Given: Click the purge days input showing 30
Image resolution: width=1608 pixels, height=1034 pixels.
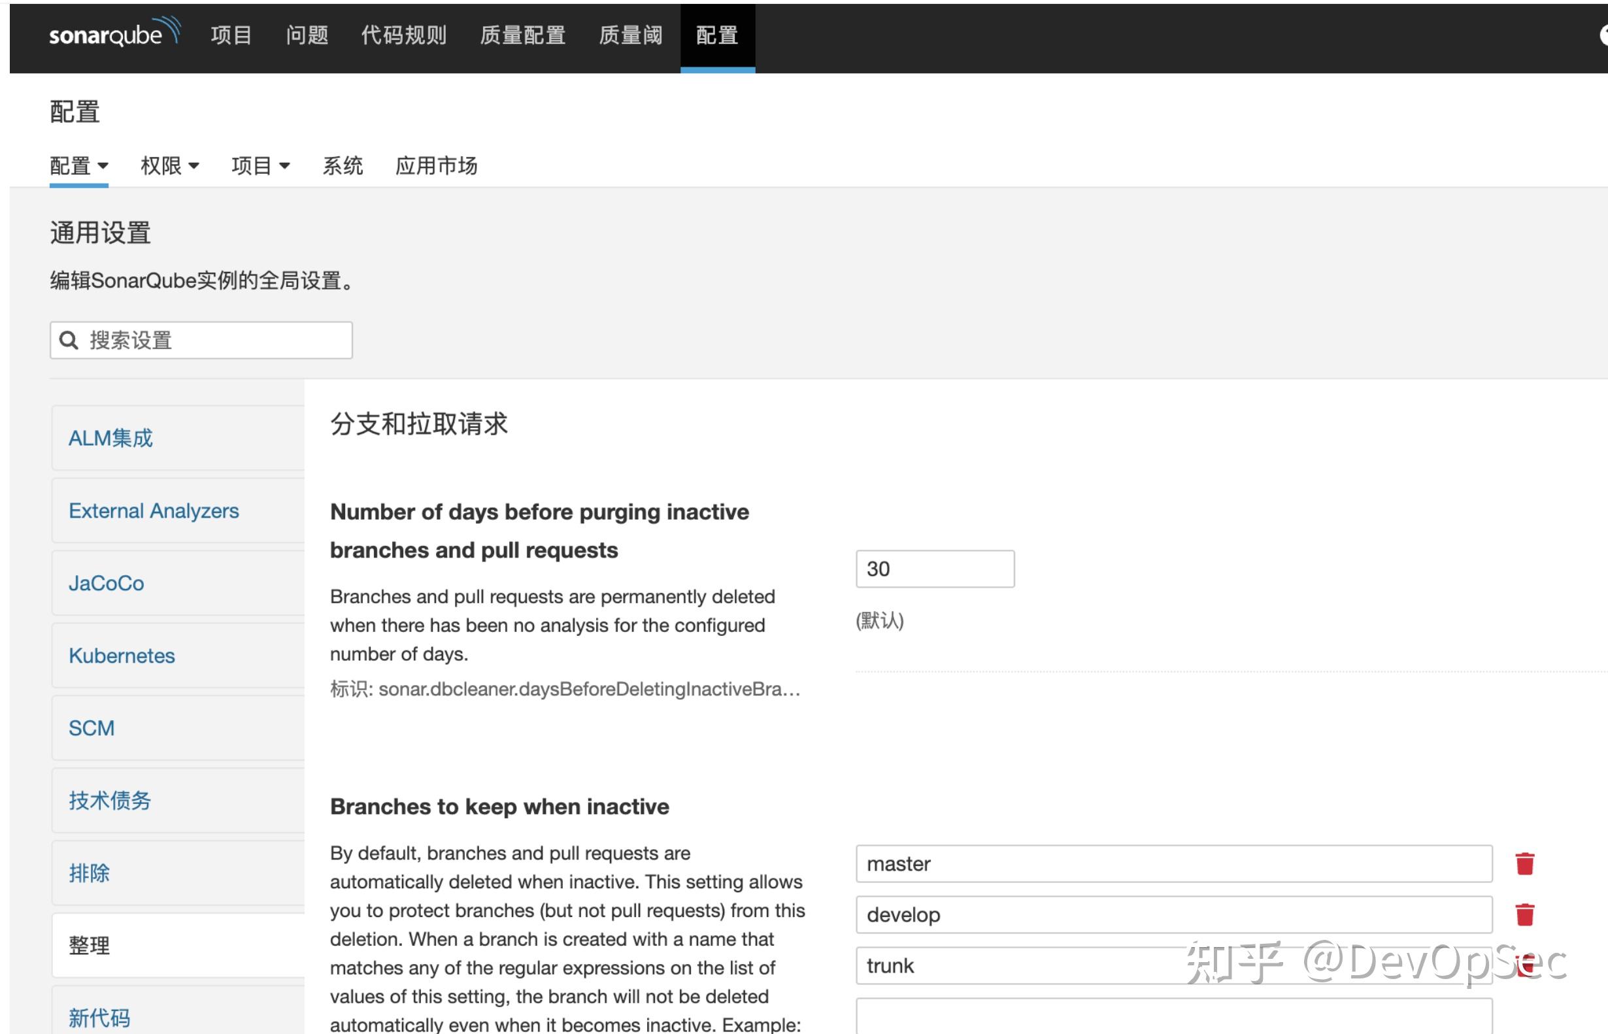Looking at the screenshot, I should click(x=935, y=568).
